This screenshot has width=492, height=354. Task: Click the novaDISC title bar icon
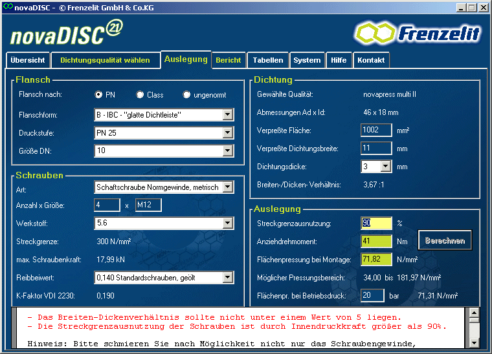pos(7,7)
